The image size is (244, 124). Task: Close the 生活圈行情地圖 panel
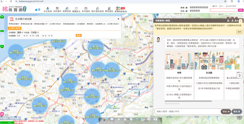coord(118,19)
